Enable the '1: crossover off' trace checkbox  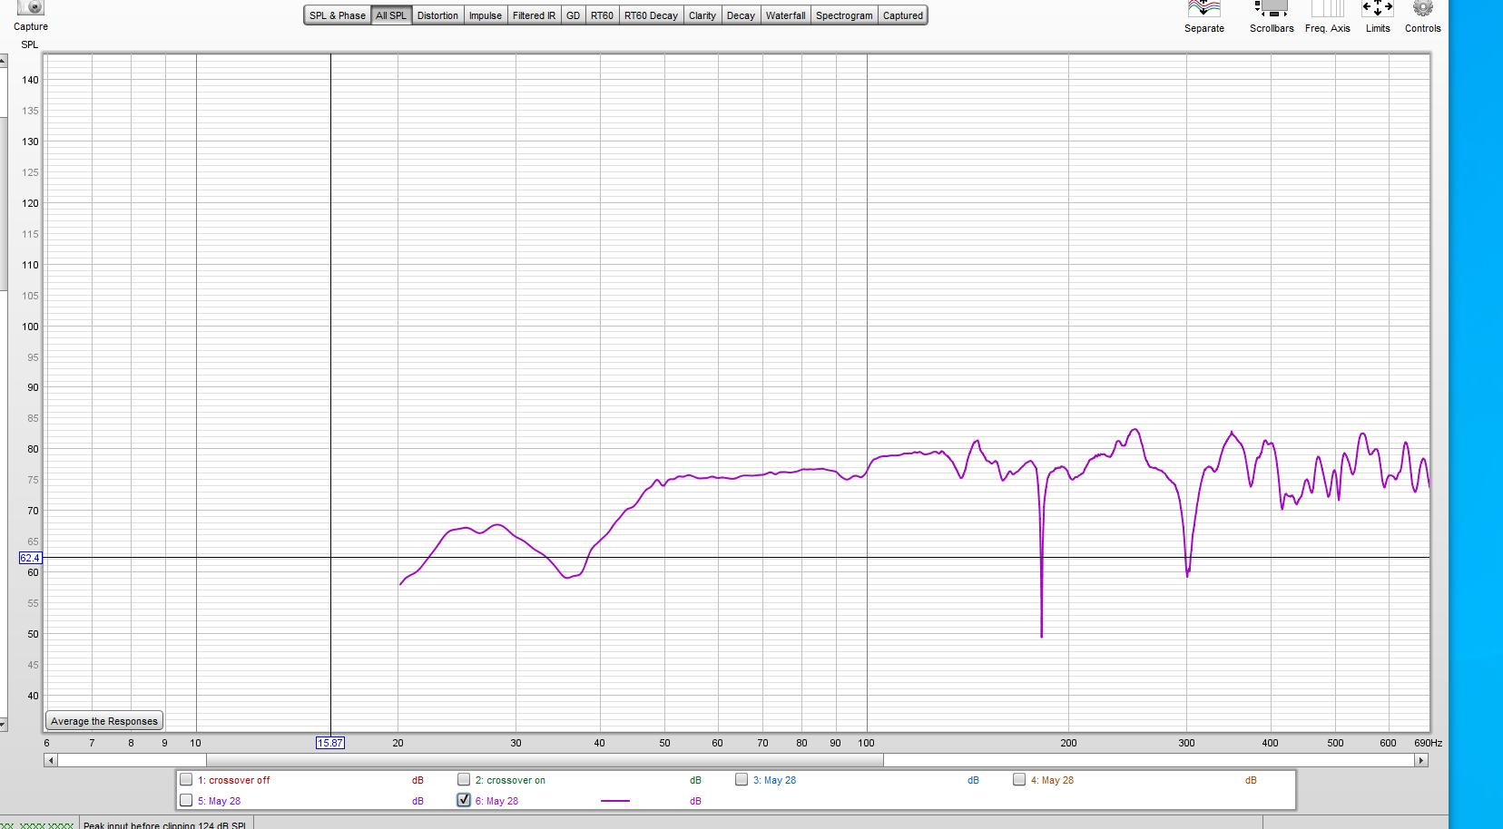186,780
